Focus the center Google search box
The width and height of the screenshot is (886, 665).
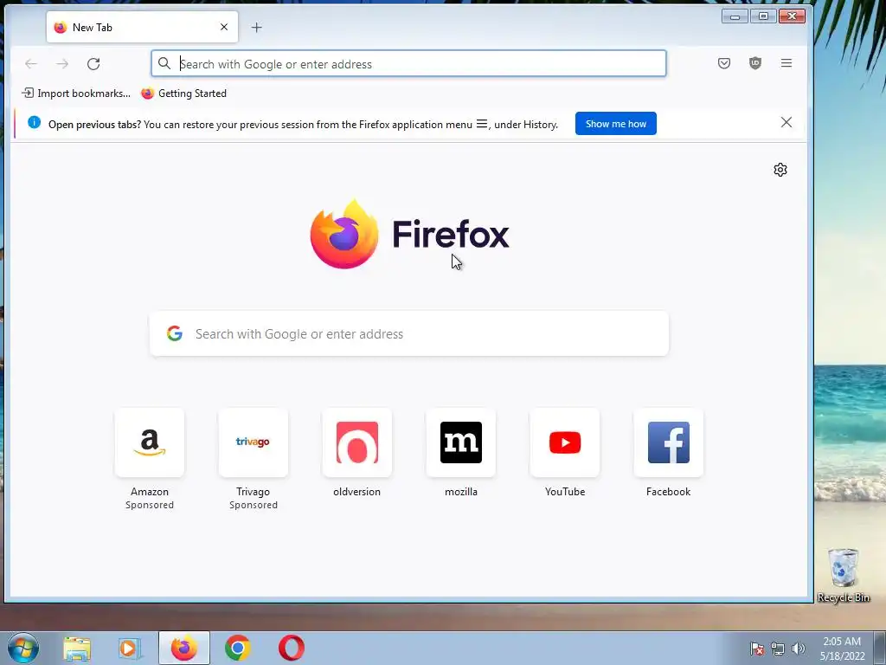pyautogui.click(x=409, y=333)
